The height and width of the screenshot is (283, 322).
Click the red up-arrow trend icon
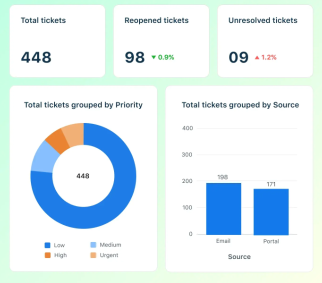tap(257, 57)
